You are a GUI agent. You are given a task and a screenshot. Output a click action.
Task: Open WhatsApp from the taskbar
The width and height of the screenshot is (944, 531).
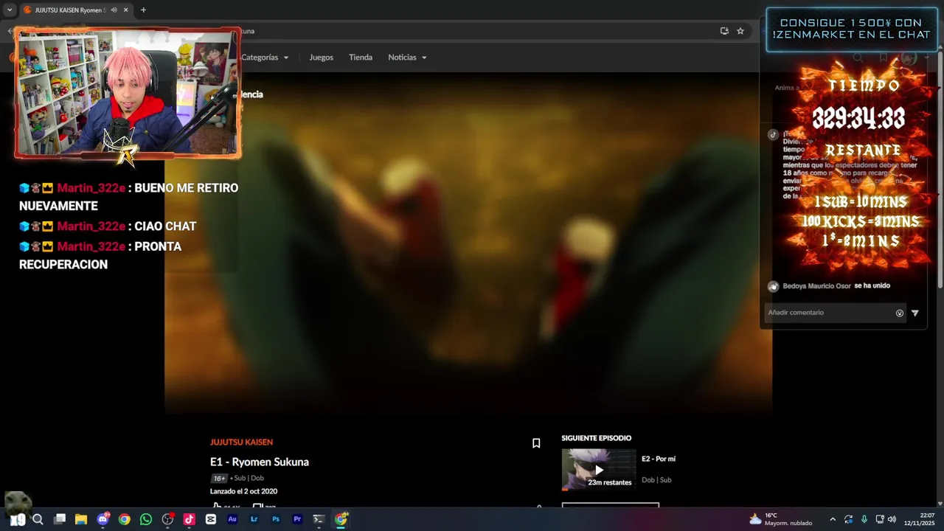(x=146, y=519)
